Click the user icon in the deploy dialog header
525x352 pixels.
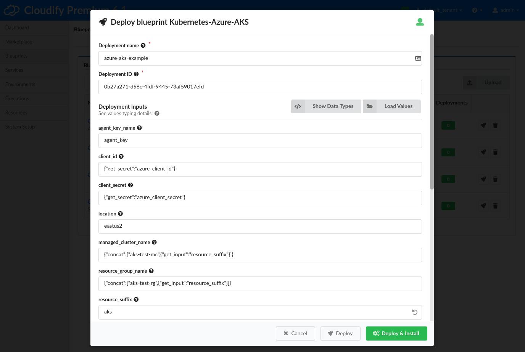pyautogui.click(x=420, y=22)
